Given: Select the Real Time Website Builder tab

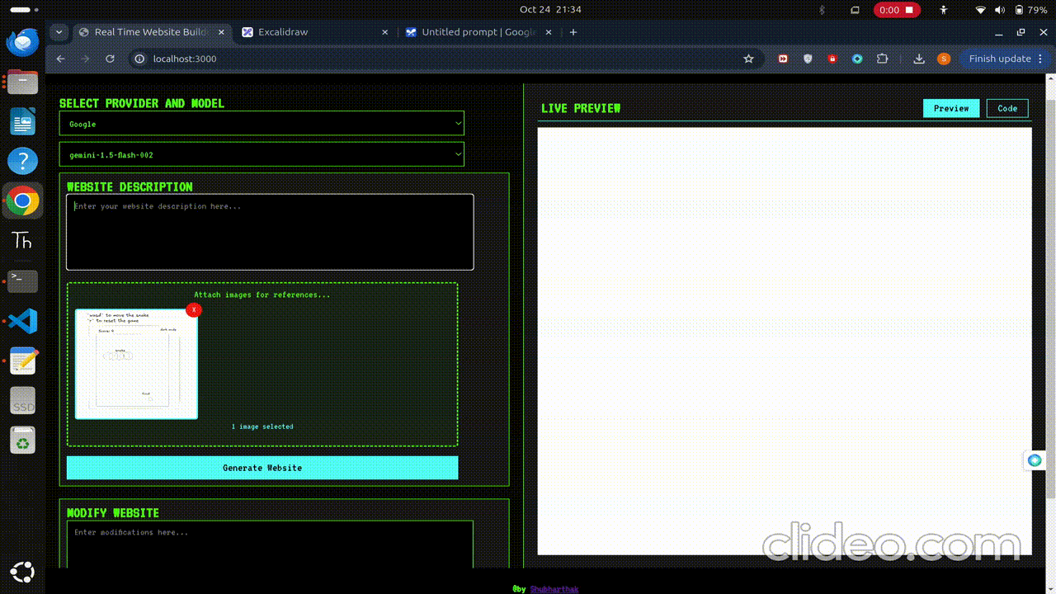Looking at the screenshot, I should (153, 32).
